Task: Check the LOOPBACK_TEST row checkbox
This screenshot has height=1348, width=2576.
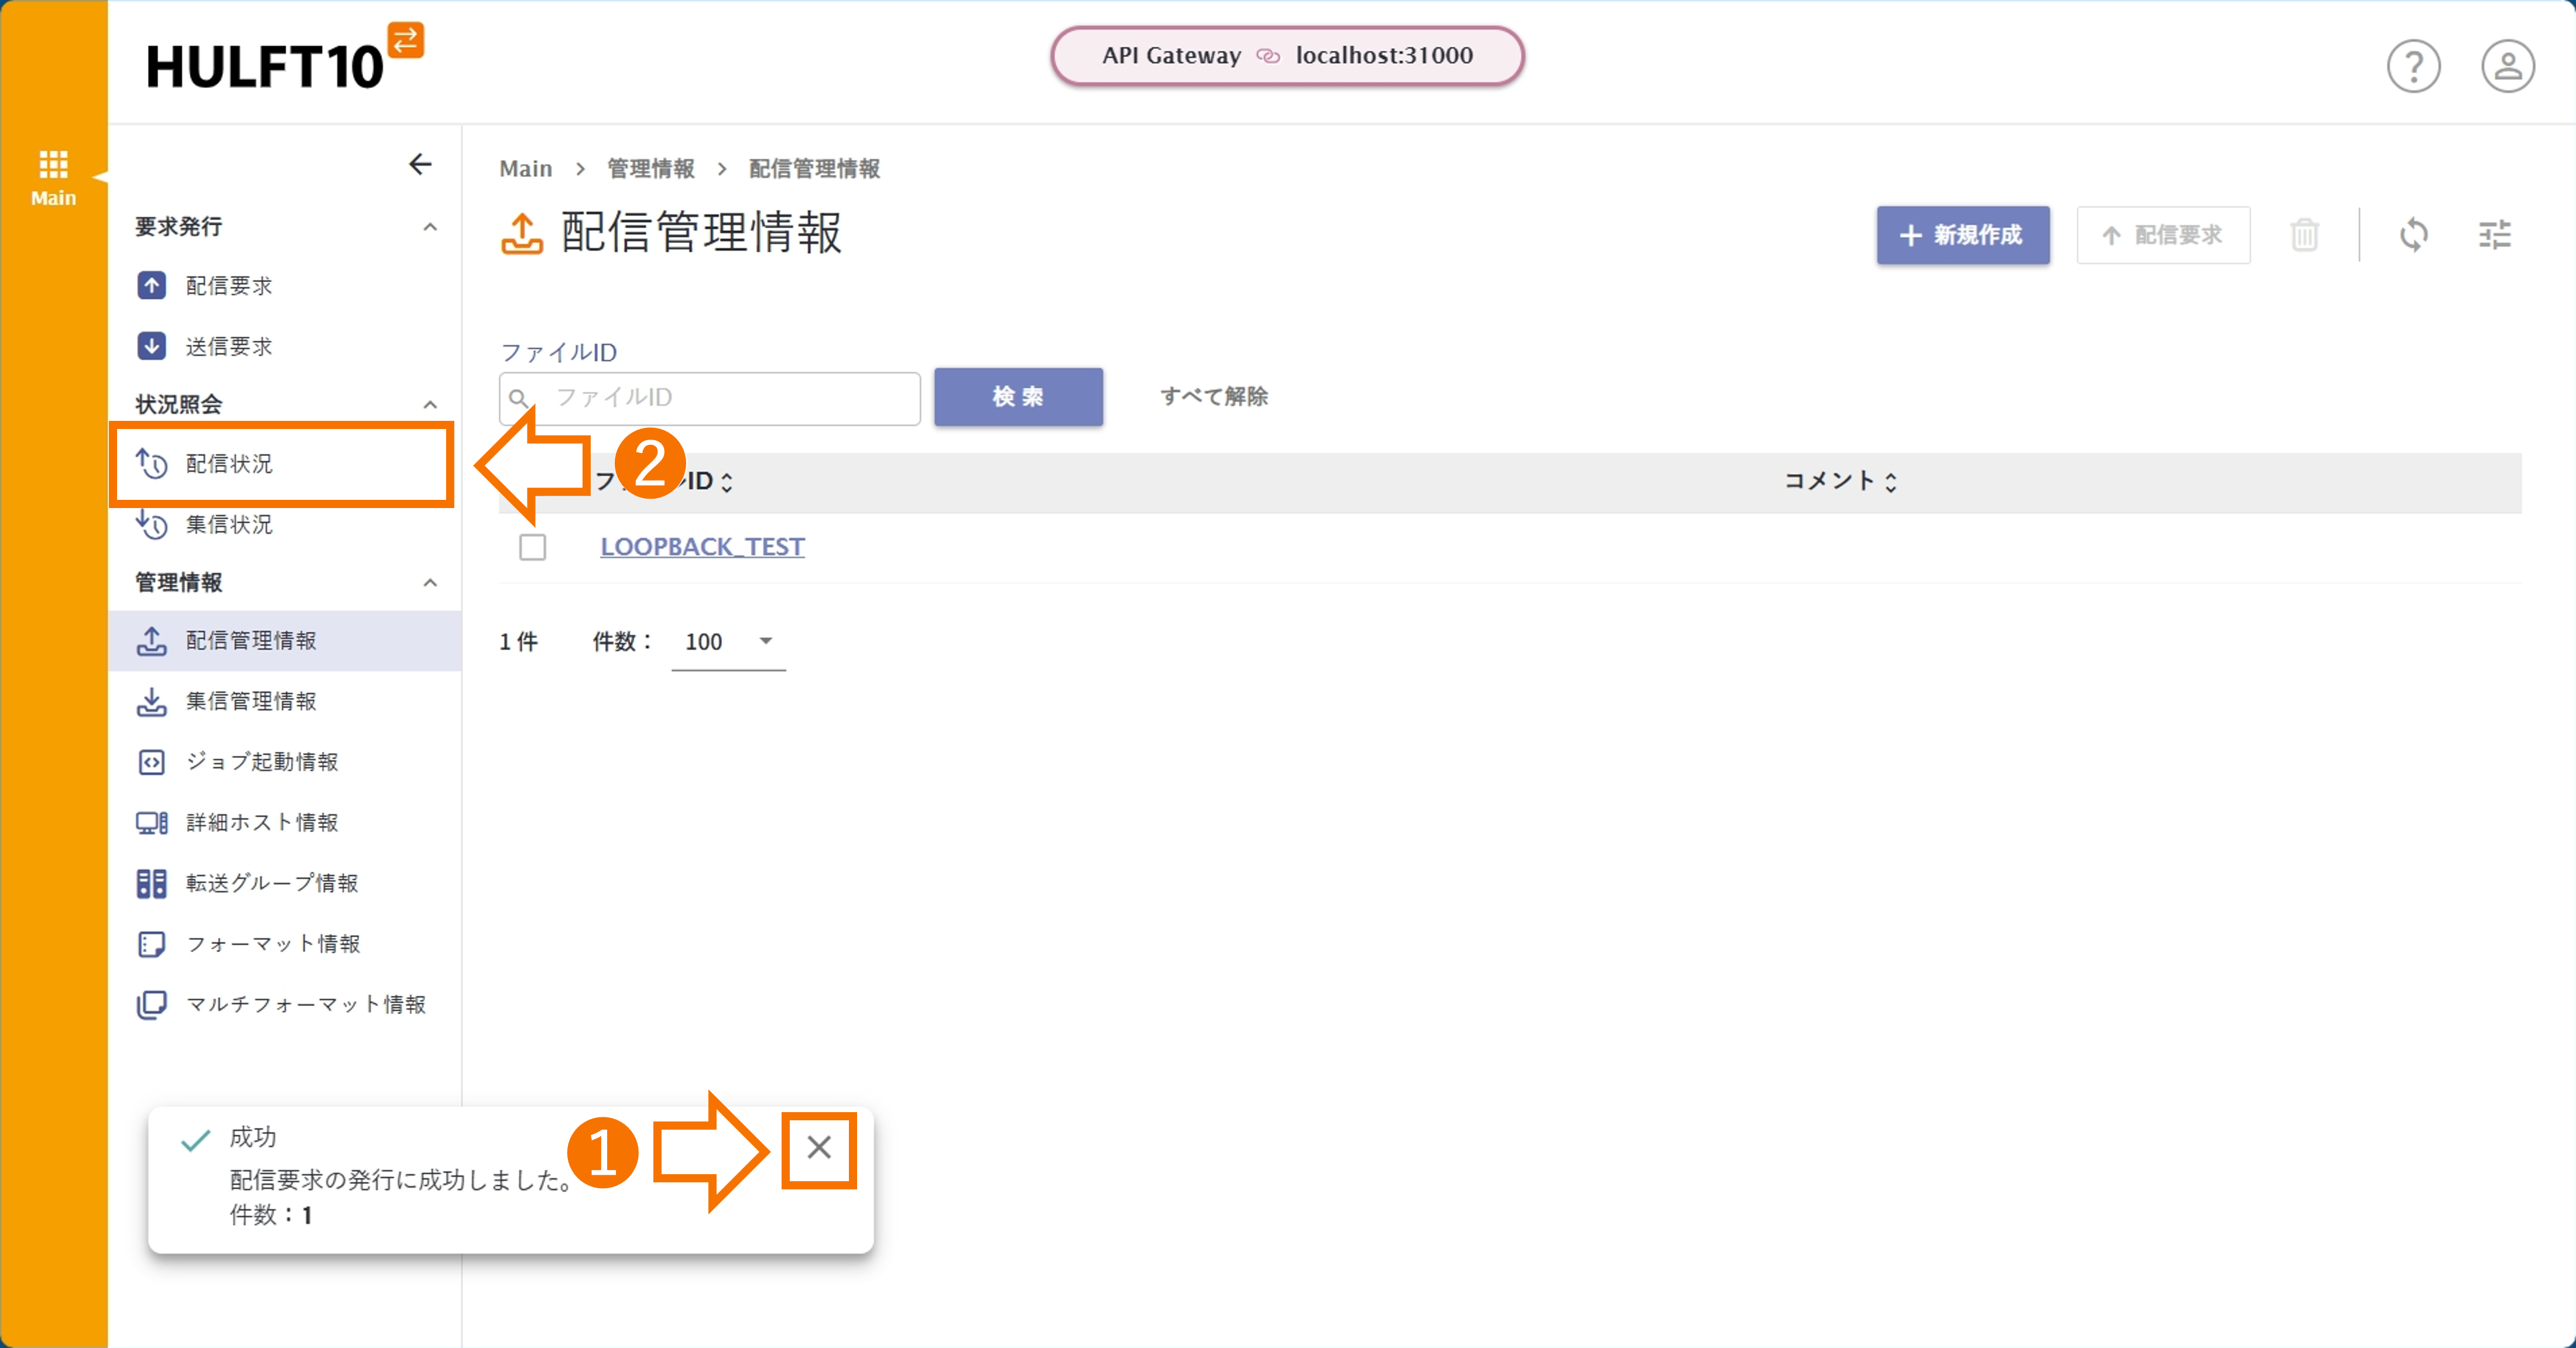Action: pos(532,547)
